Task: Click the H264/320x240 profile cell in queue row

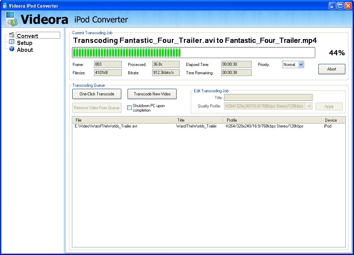Action: click(264, 126)
